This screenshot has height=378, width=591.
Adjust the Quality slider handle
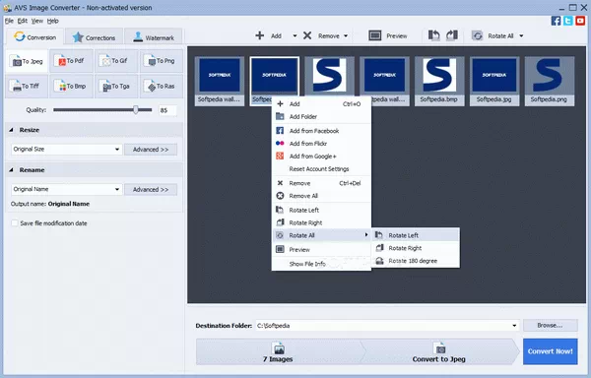click(x=136, y=110)
